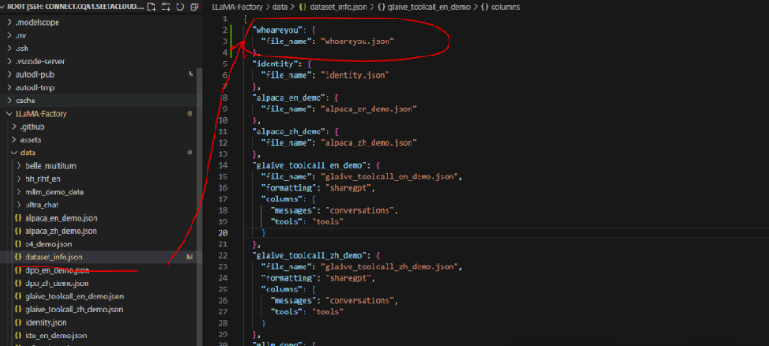The width and height of the screenshot is (769, 346).
Task: Click the closing brace on line 20
Action: 264,233
